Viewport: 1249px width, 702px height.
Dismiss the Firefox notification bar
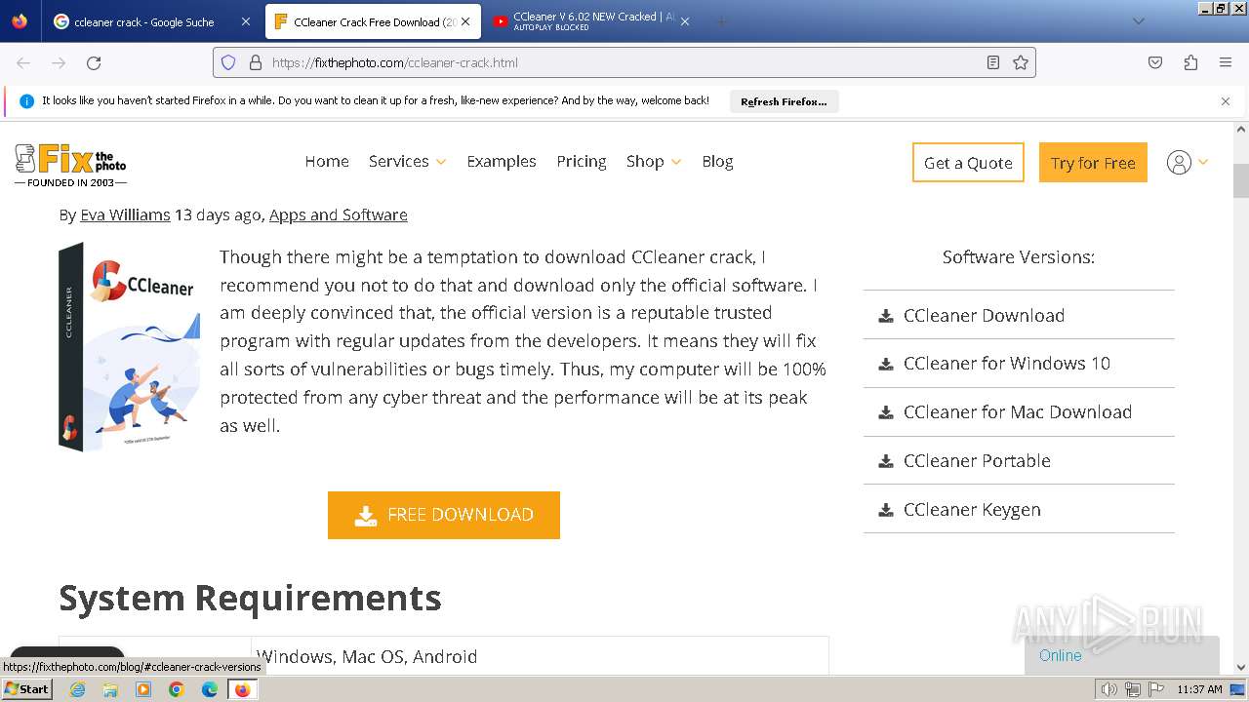(1226, 101)
